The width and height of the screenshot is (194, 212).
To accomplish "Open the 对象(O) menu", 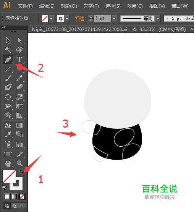I will pyautogui.click(x=69, y=6).
